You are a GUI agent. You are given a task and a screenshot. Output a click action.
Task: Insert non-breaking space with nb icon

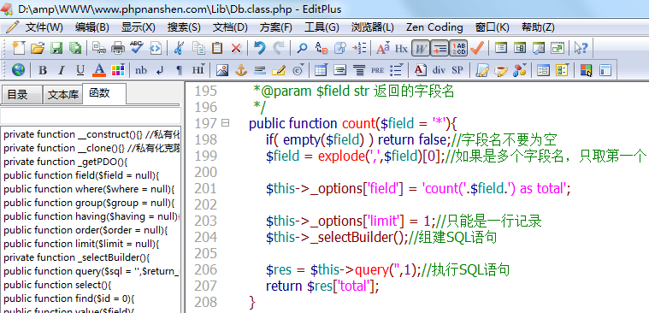(141, 70)
